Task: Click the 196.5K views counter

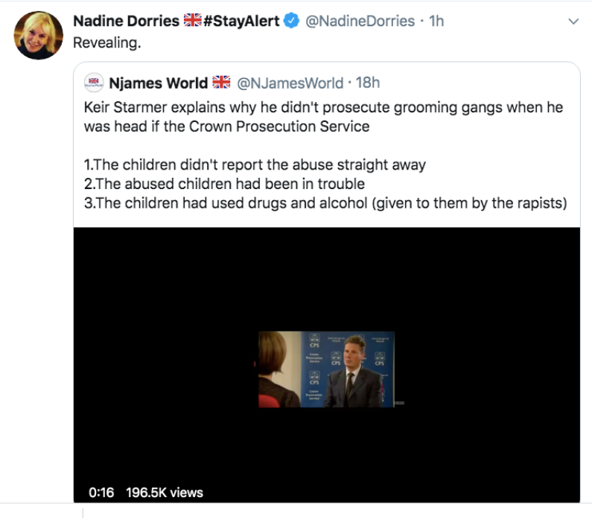Action: click(x=165, y=493)
